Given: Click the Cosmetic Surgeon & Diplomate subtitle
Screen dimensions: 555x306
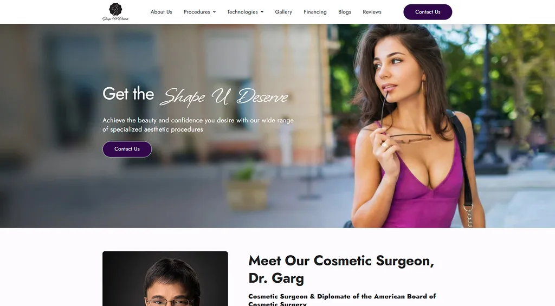Looking at the screenshot, I should pos(342,300).
